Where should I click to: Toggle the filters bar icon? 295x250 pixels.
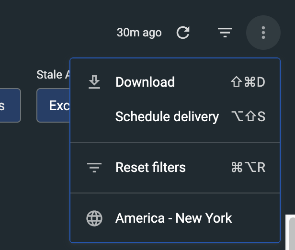(x=225, y=33)
